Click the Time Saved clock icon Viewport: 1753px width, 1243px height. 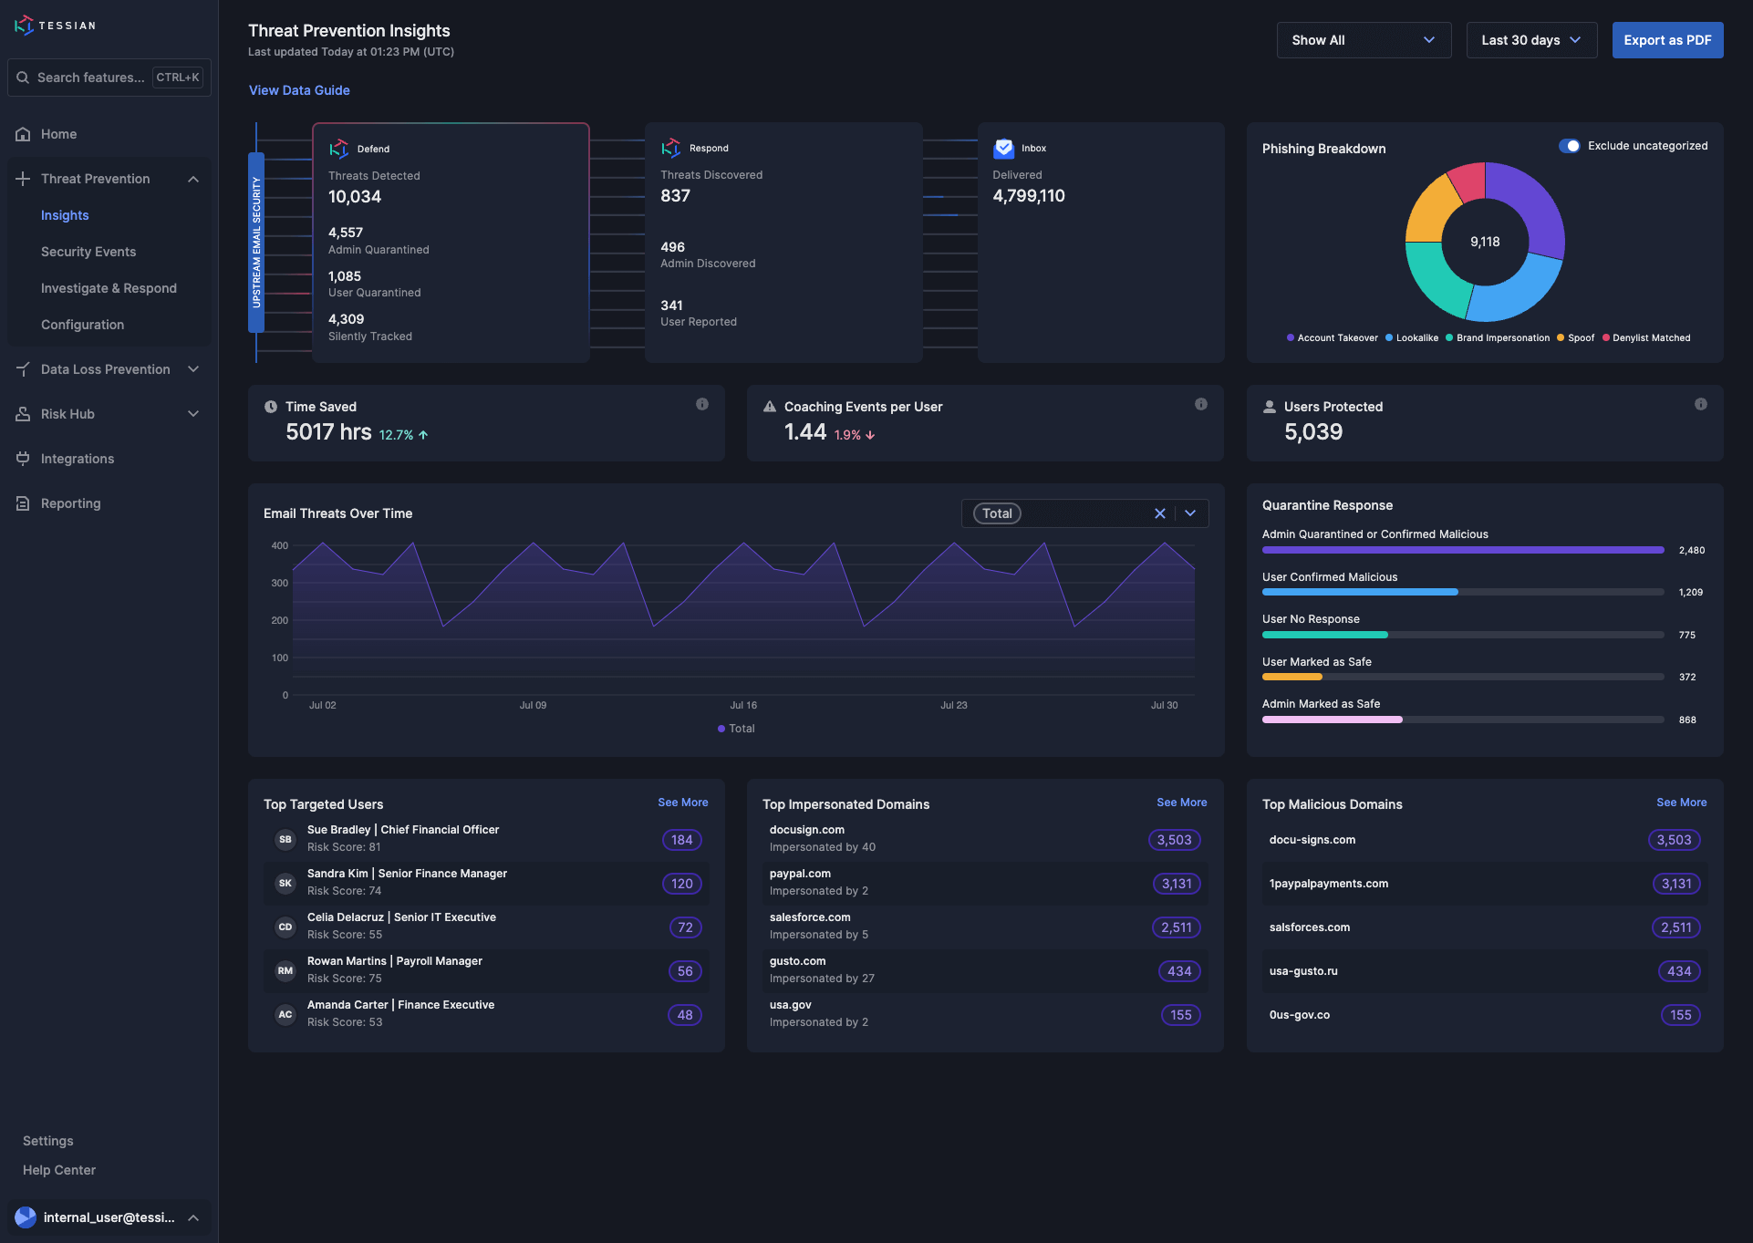coord(271,407)
